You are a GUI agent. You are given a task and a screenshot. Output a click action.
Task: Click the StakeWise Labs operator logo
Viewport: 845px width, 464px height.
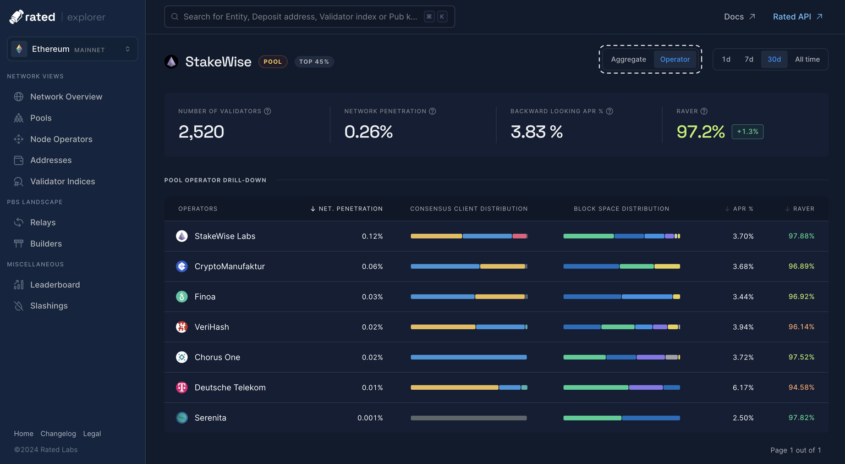[x=182, y=236]
